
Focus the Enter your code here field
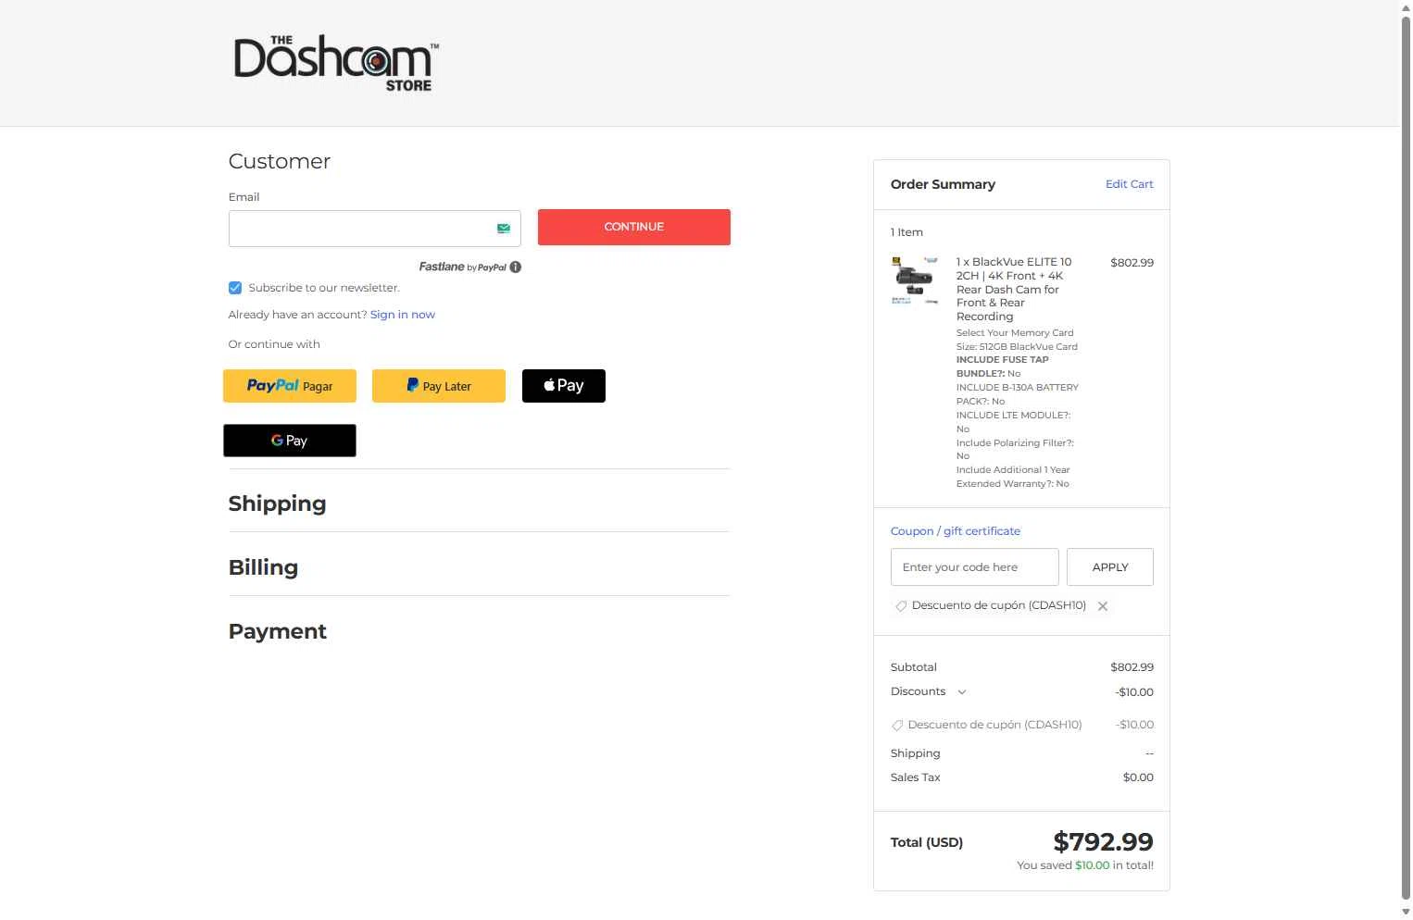click(975, 567)
